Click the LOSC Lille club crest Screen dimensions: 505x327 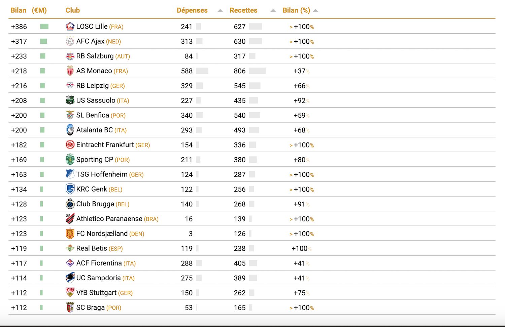pos(70,26)
